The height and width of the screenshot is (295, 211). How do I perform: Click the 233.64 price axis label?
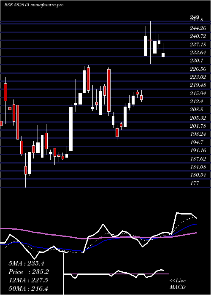[x=198, y=53]
